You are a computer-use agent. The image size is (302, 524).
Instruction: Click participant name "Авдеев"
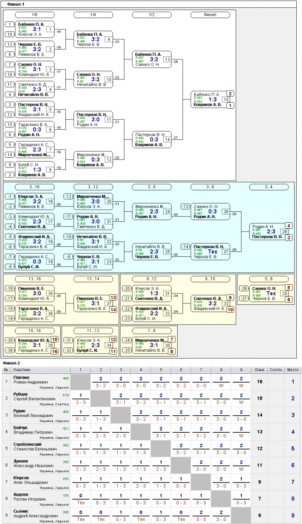21,494
